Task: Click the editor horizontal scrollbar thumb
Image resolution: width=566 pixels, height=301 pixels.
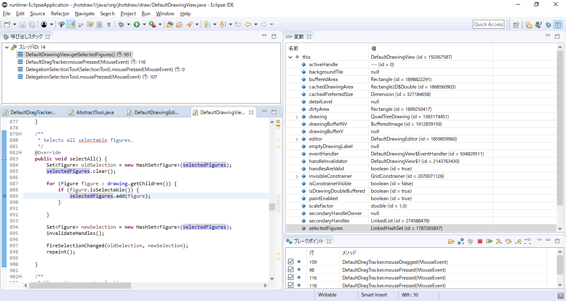Action: point(80,285)
